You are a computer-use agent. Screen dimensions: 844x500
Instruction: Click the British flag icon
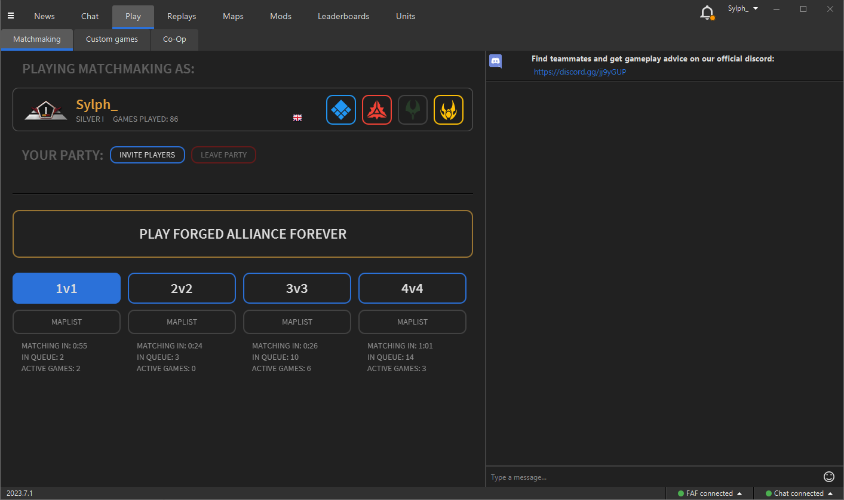[297, 118]
